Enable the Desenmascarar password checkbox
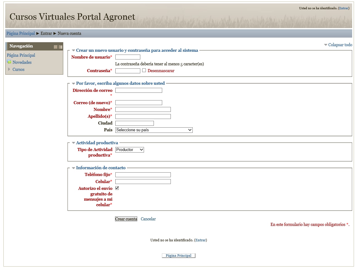 click(x=144, y=71)
